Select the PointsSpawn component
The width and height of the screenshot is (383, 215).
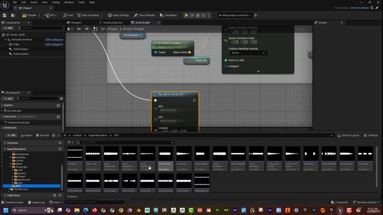pyautogui.click(x=21, y=49)
